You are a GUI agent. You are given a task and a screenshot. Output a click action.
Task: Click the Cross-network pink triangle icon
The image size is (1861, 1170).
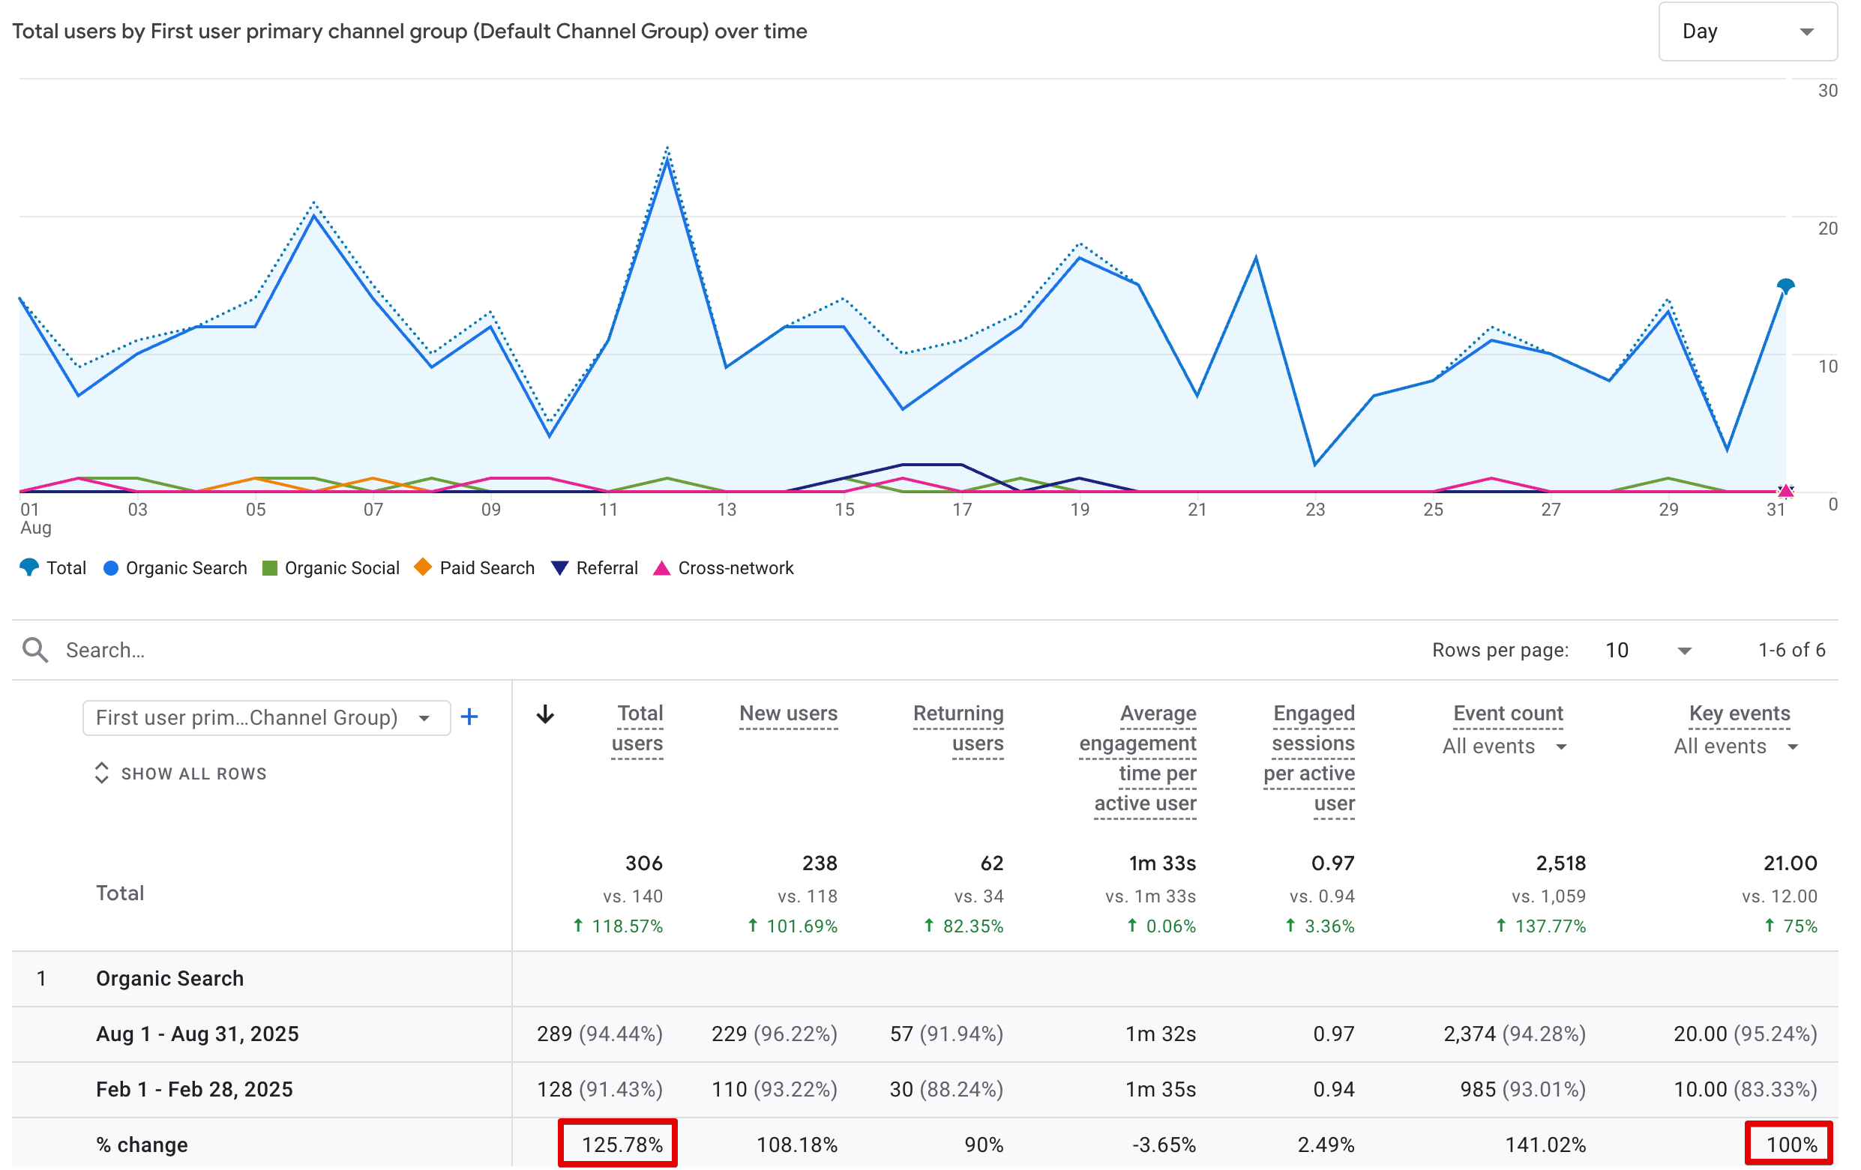coord(661,568)
